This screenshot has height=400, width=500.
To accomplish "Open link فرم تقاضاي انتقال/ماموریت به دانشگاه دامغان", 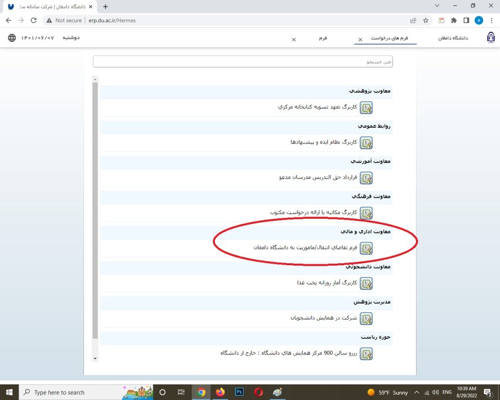I will 305,247.
